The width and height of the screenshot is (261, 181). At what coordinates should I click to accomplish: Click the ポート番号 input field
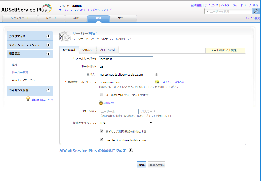tap(126, 67)
